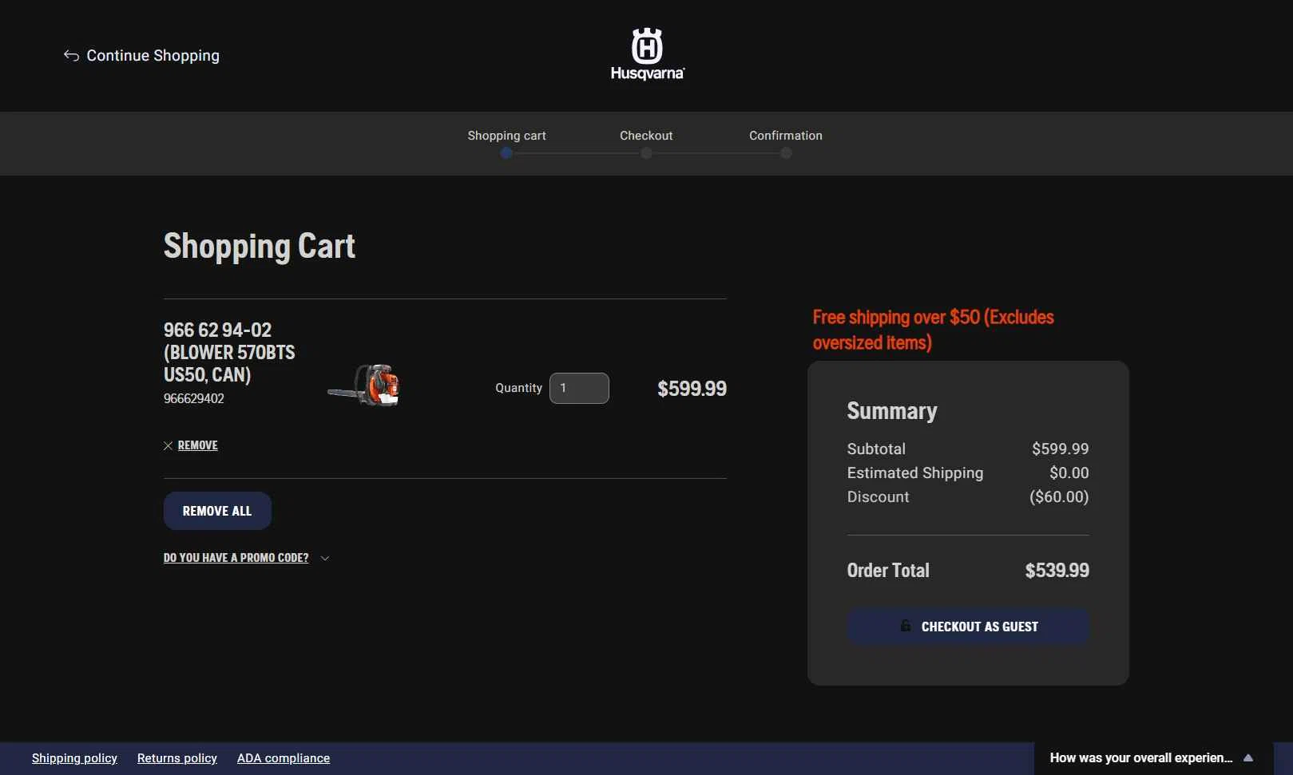Open the Shipping policy link
This screenshot has height=775, width=1293.
(74, 758)
